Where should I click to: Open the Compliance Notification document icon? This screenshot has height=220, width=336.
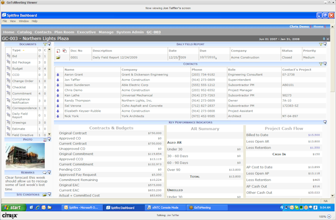tap(8, 101)
